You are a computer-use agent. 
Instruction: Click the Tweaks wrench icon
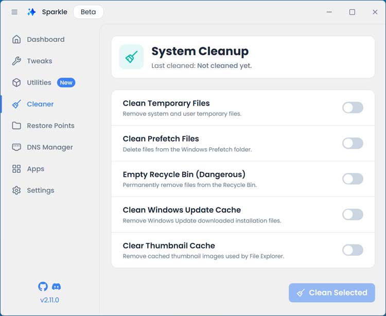pos(16,61)
